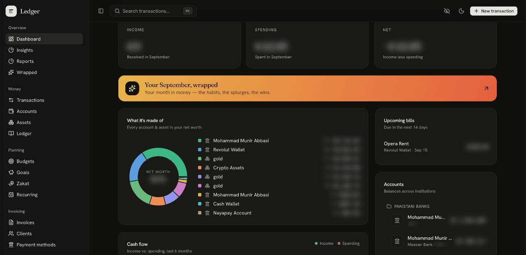Open the Wrapped section
526x255 pixels.
pyautogui.click(x=44, y=72)
